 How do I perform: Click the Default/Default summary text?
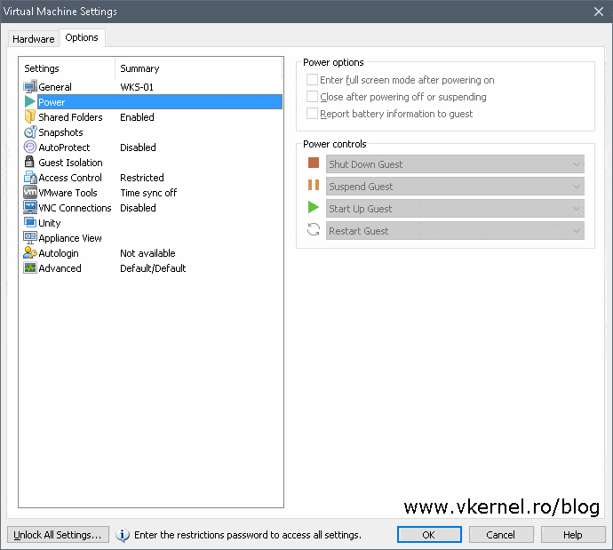[x=153, y=268]
